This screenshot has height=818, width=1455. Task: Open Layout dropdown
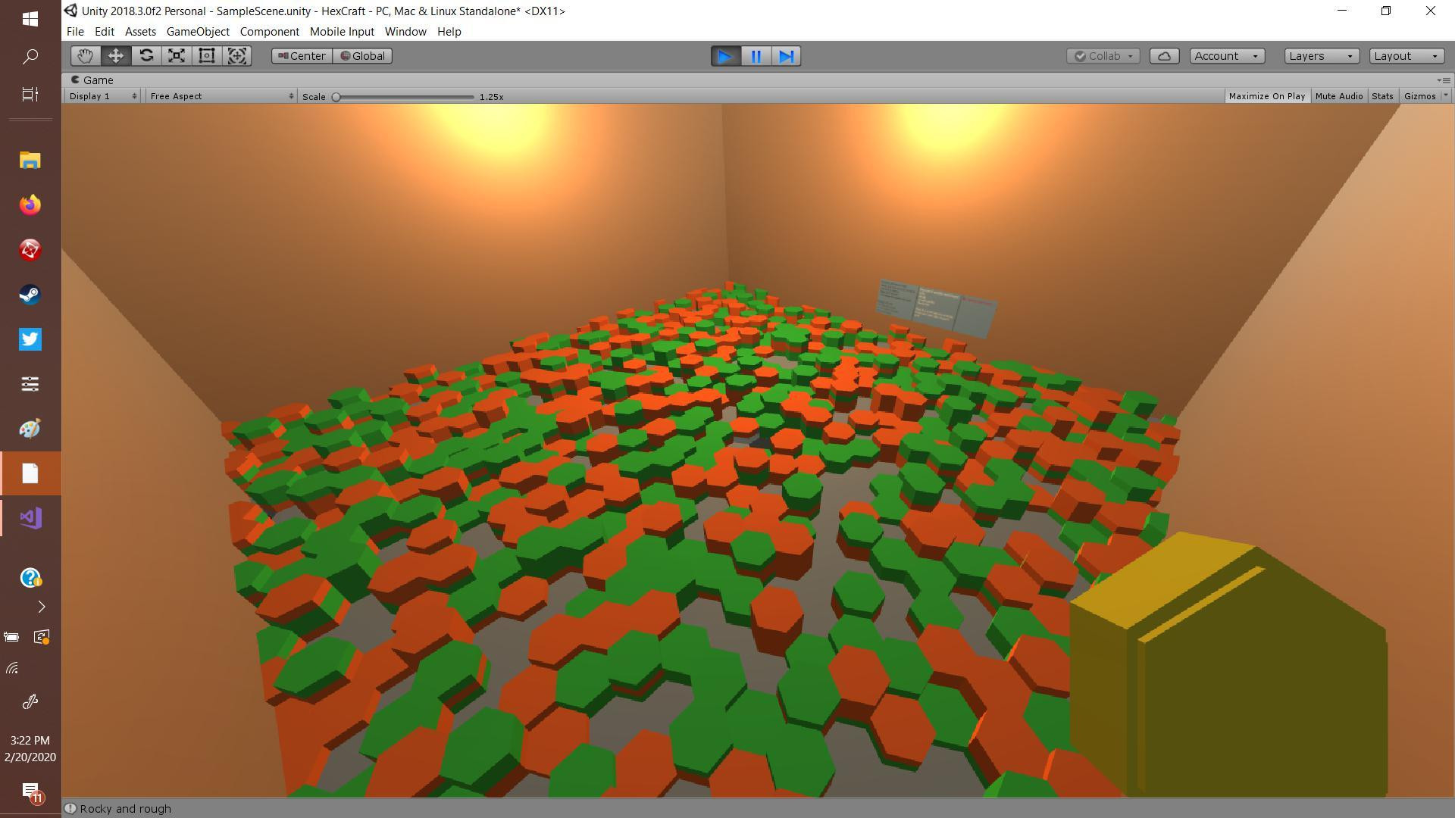point(1406,56)
